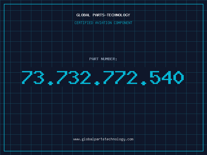This screenshot has width=207, height=155.
Task: Open the www.globalpartstechnology.com link
Action: point(103,139)
